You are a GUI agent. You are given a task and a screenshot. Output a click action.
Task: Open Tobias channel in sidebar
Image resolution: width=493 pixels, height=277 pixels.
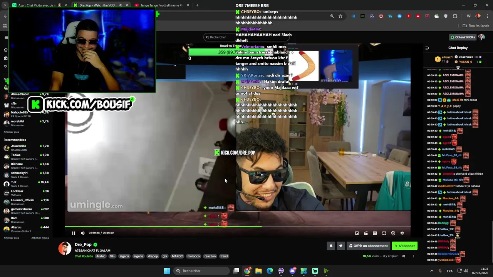coord(26,157)
